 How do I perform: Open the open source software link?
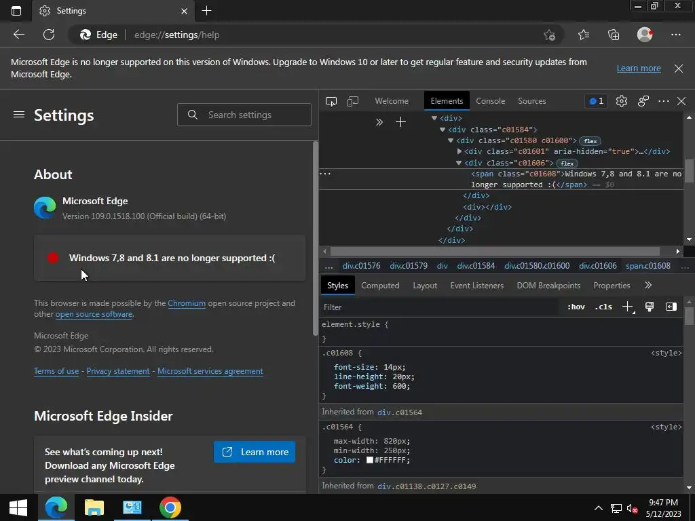[94, 314]
